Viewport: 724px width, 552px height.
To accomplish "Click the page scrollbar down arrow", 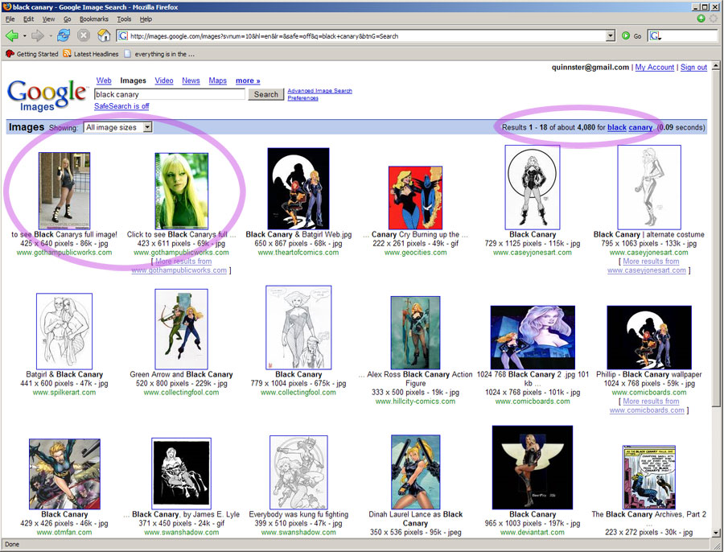I will (x=716, y=533).
